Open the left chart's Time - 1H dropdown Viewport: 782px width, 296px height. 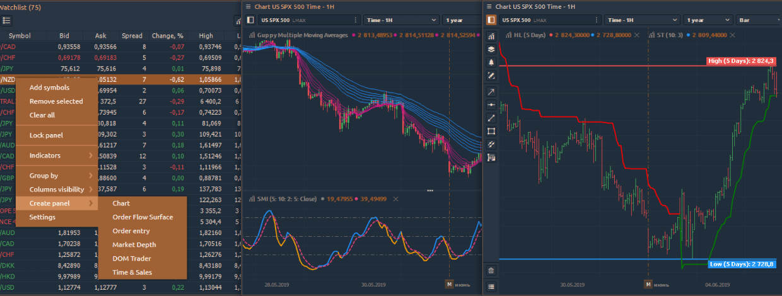pos(400,20)
